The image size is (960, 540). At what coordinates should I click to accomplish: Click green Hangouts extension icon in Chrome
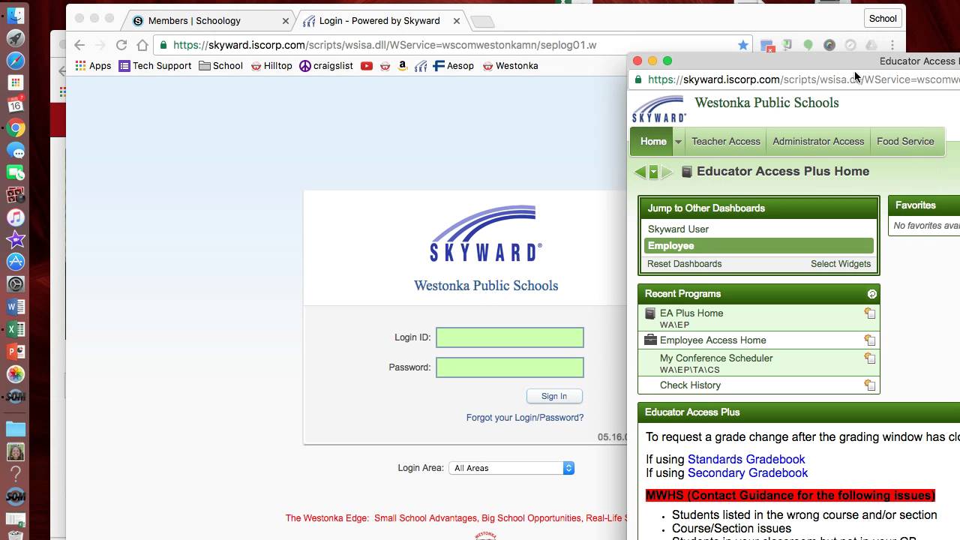pos(808,45)
